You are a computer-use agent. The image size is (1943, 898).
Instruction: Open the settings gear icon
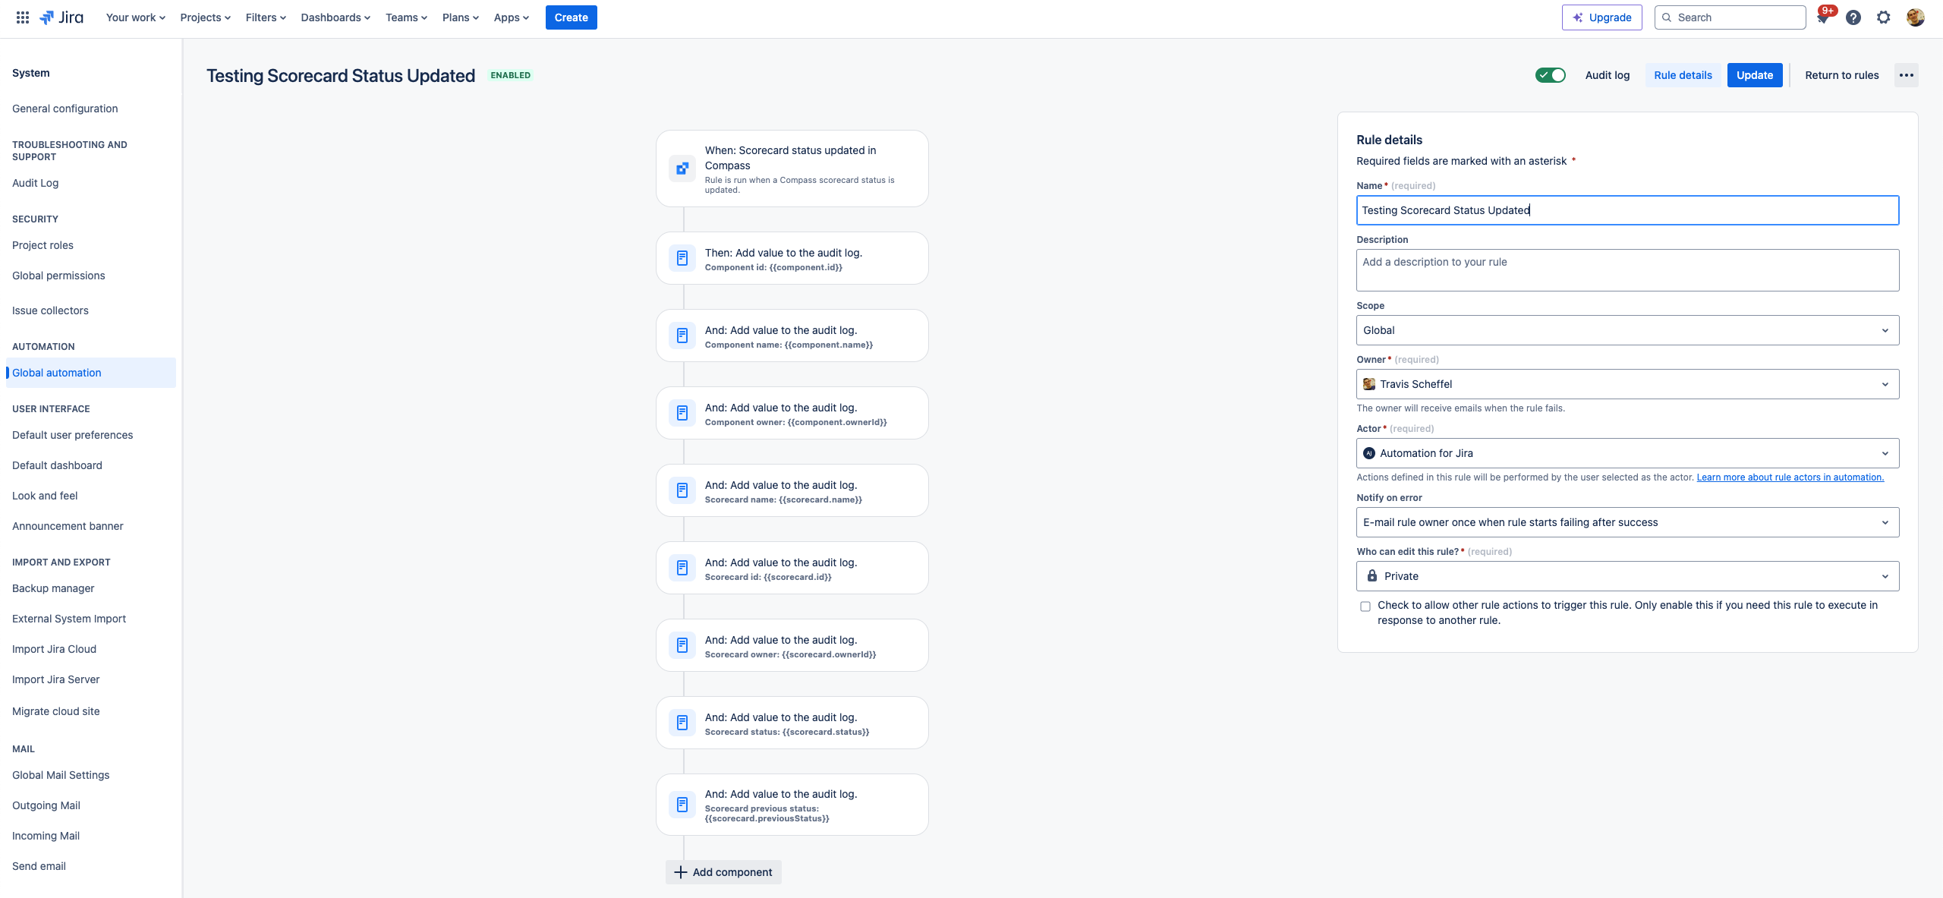[x=1884, y=17]
